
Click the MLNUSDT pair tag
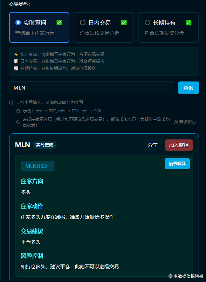(x=37, y=166)
